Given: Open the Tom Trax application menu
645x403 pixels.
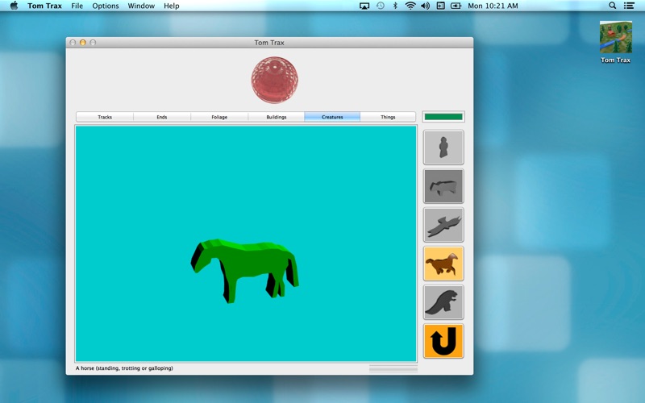Looking at the screenshot, I should 44,6.
